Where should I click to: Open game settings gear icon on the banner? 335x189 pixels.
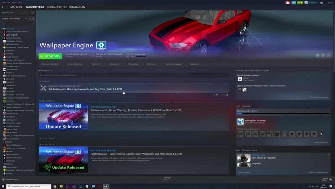(x=318, y=55)
